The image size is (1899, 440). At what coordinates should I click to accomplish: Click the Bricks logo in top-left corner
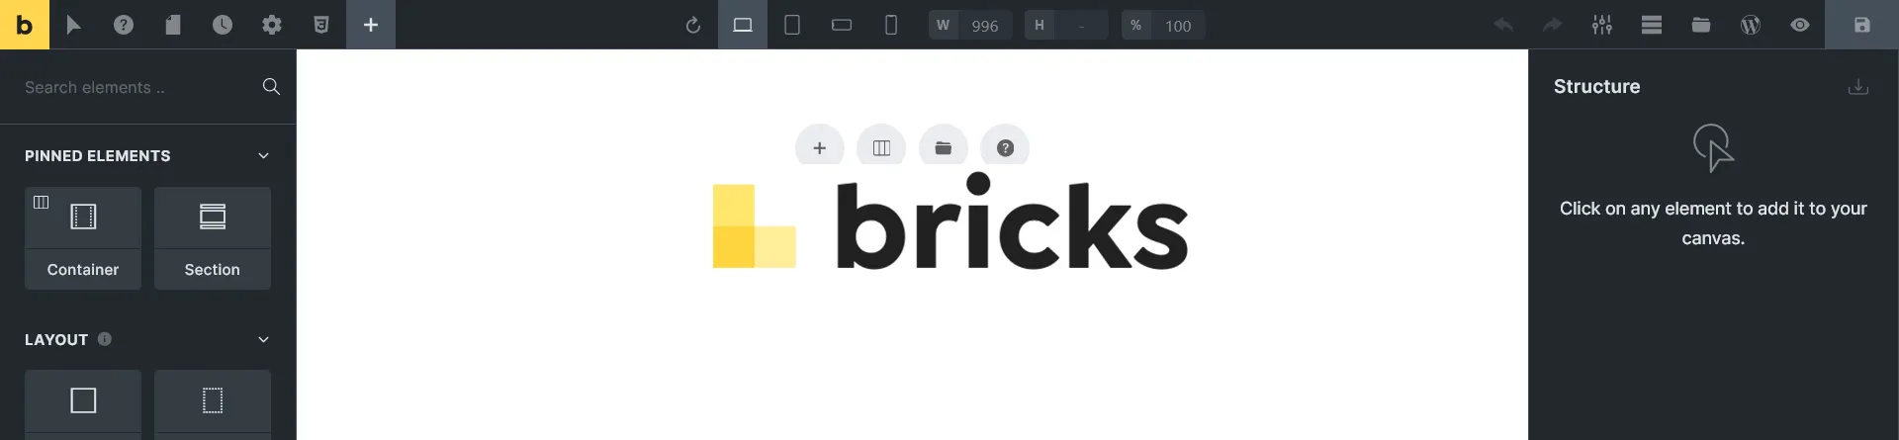pos(24,25)
